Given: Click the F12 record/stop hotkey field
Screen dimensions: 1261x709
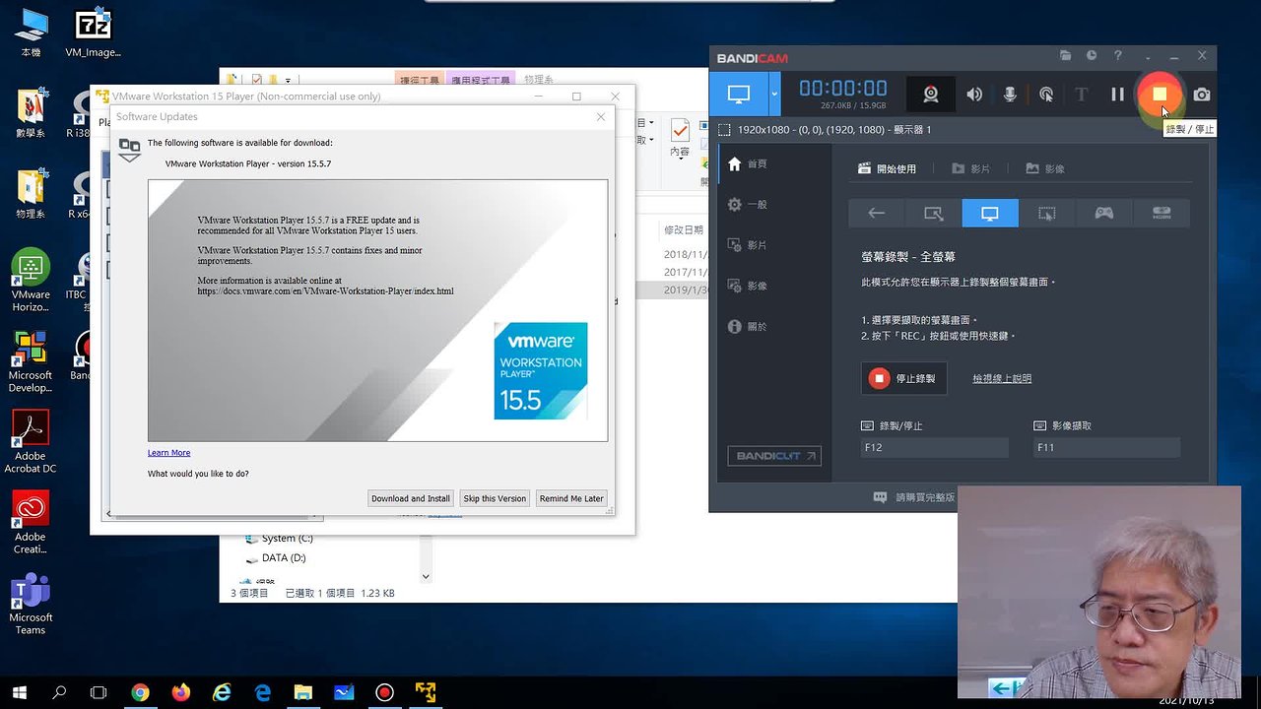Looking at the screenshot, I should point(935,448).
